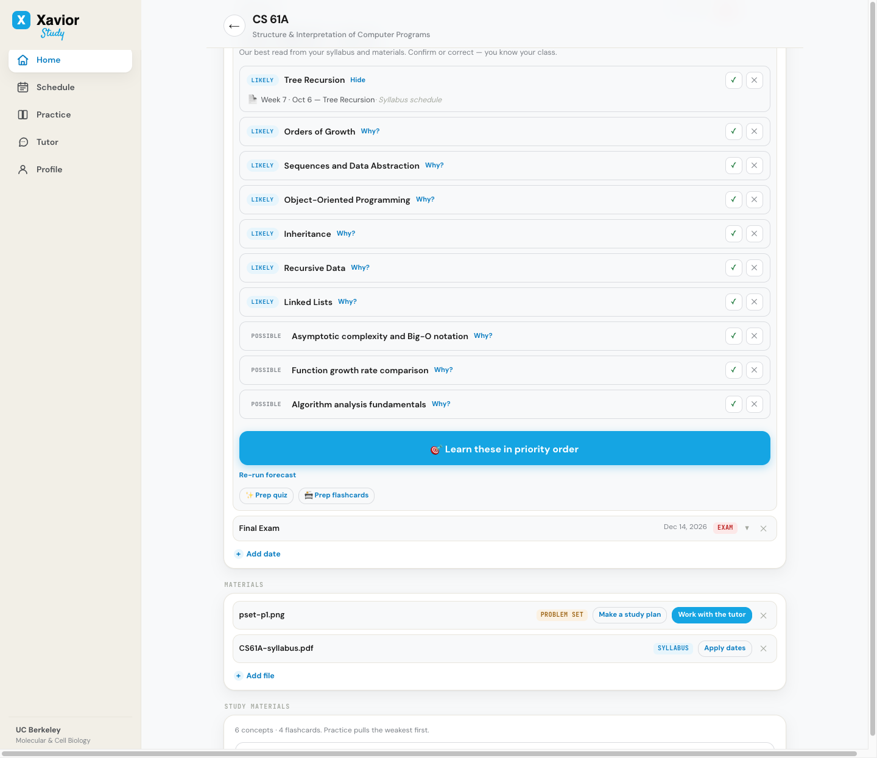877x758 pixels.
Task: Click Add file link
Action: pyautogui.click(x=255, y=676)
